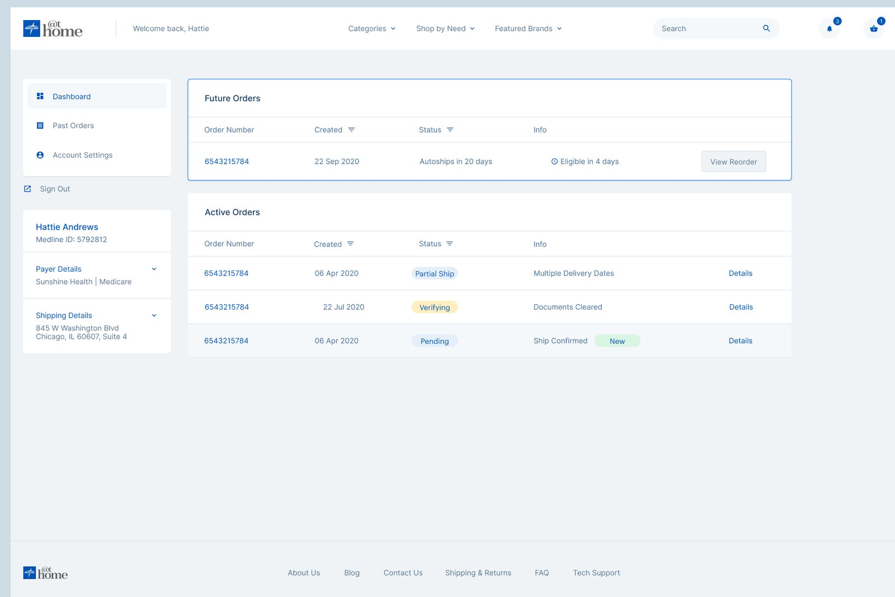The width and height of the screenshot is (895, 597).
Task: Click the 22 Jul 2020 date
Action: (343, 307)
